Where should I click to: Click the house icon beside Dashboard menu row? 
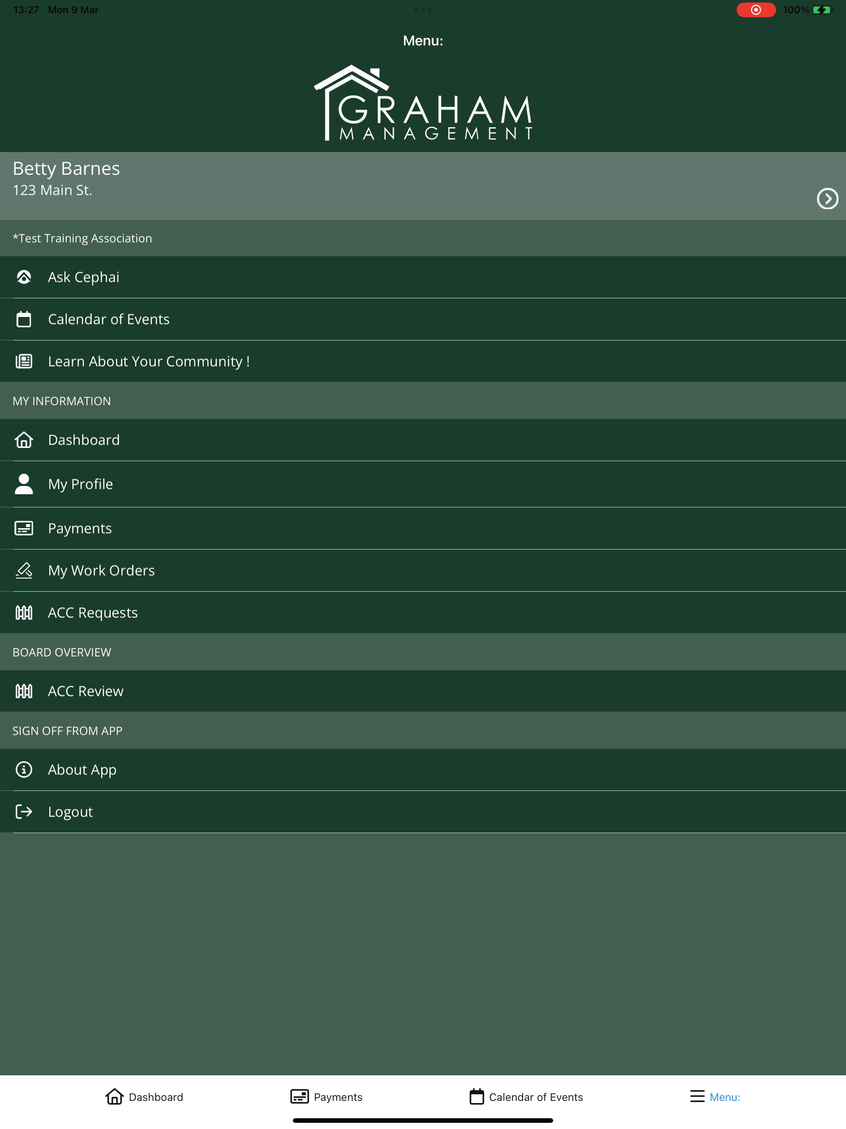coord(24,439)
